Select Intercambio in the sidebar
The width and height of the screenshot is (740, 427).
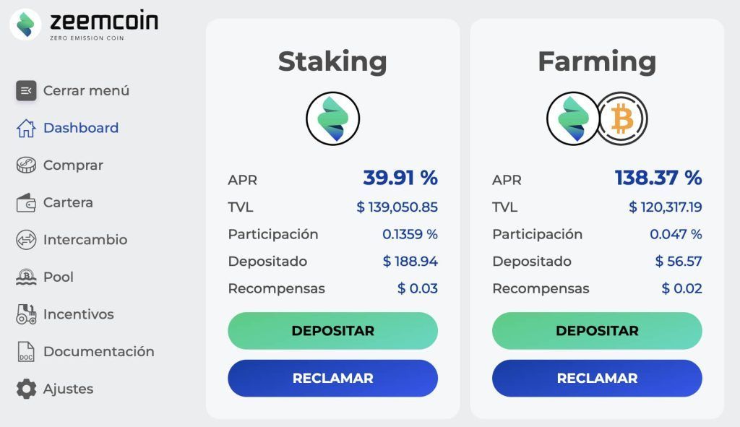(x=72, y=240)
